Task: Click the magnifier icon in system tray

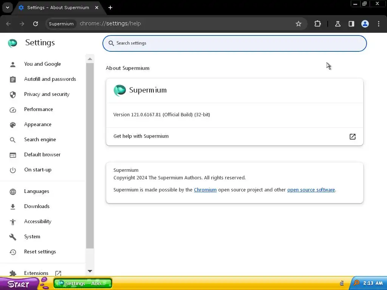Action: tap(356, 283)
